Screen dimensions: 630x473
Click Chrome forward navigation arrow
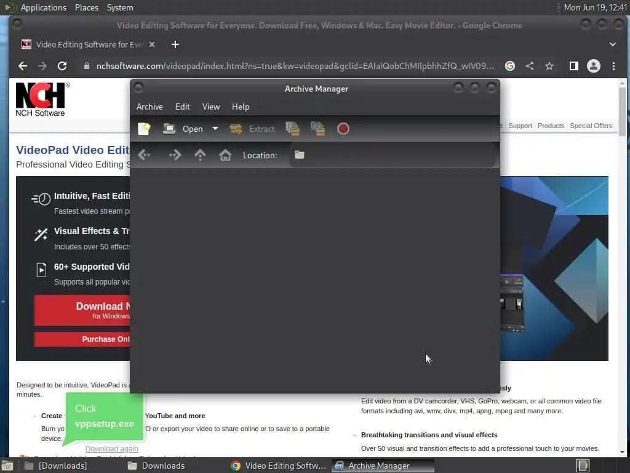coord(42,66)
